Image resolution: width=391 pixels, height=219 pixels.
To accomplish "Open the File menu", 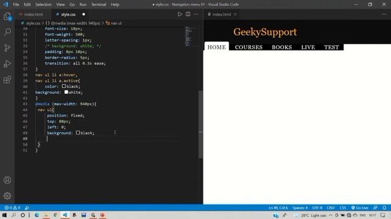I will (x=16, y=4).
